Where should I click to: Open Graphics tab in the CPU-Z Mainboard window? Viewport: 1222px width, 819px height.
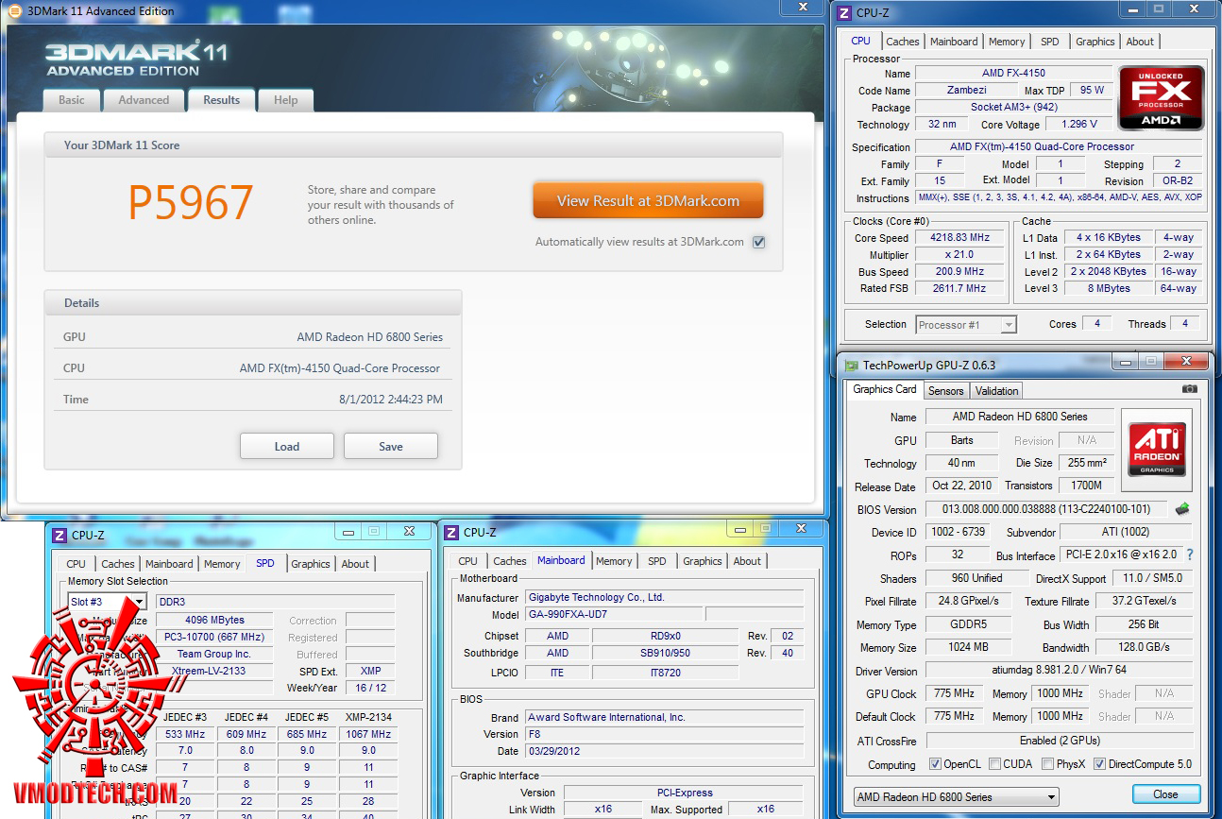point(703,561)
